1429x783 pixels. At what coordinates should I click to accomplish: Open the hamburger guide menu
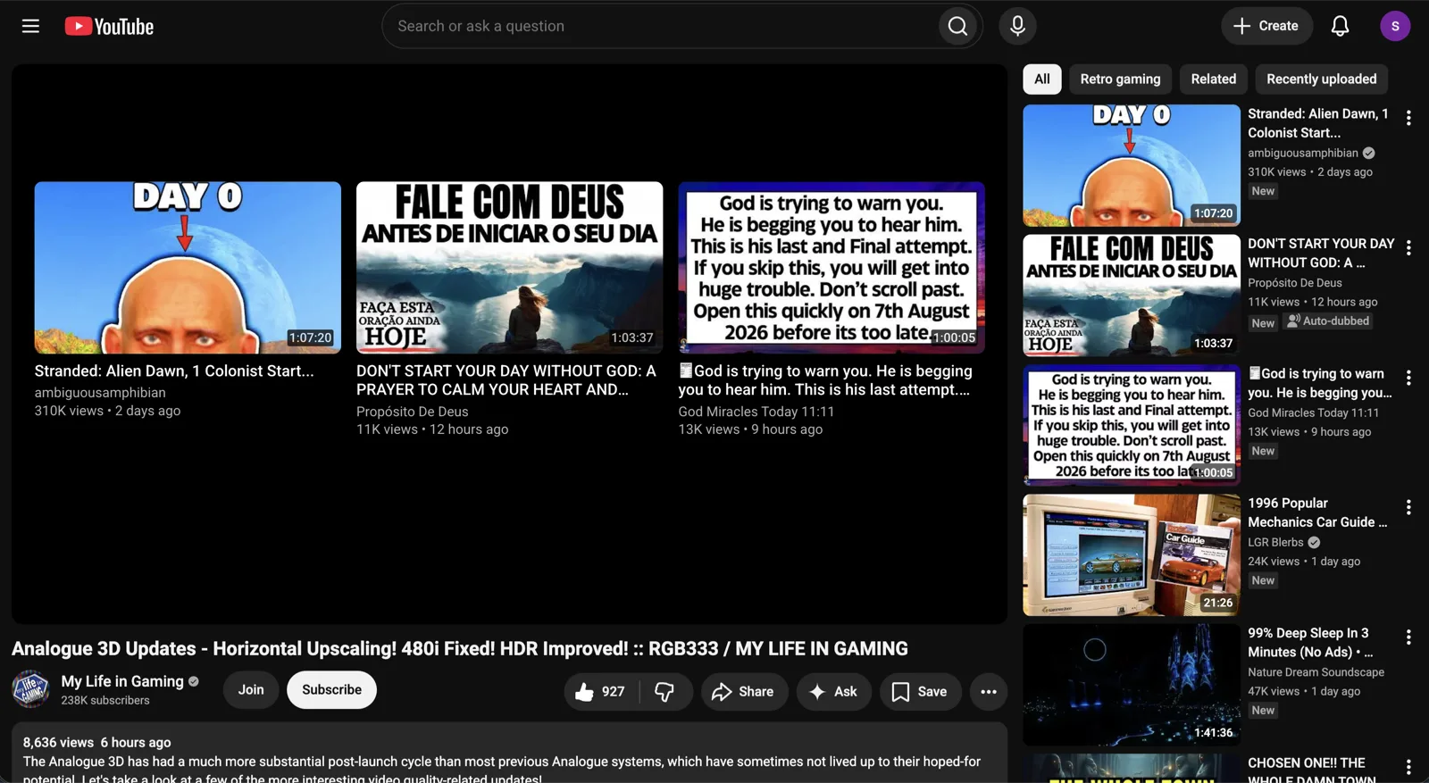point(30,26)
